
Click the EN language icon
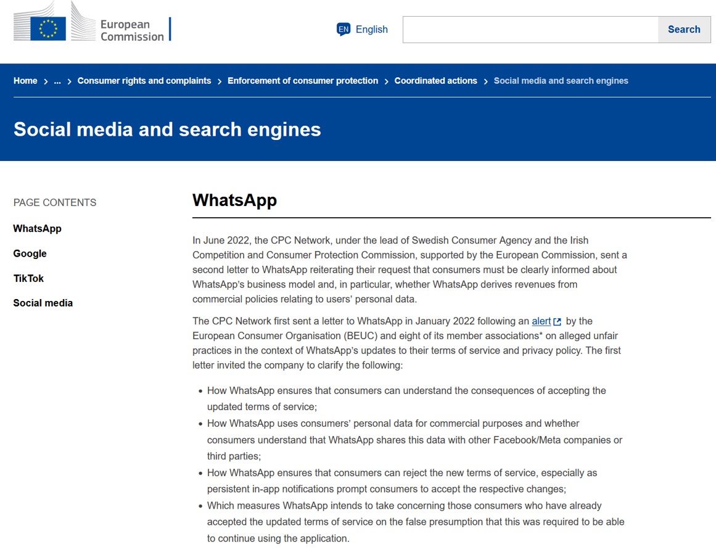point(344,29)
